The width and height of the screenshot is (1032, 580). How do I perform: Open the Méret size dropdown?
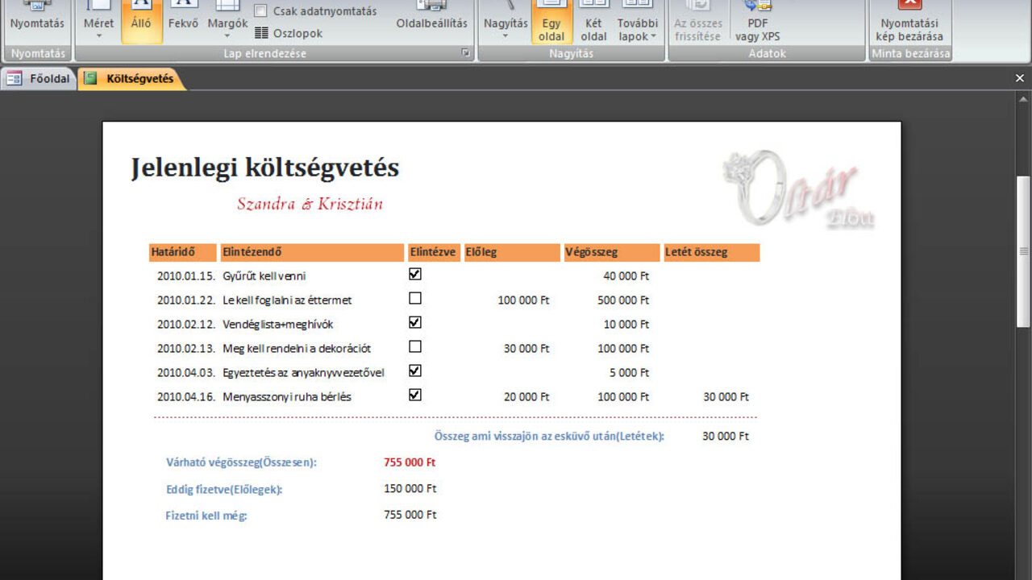coord(99,20)
